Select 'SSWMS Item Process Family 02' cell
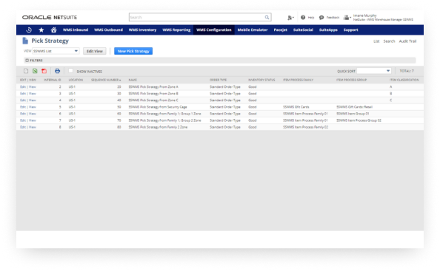Image resolution: width=440 pixels, height=271 pixels. click(305, 127)
